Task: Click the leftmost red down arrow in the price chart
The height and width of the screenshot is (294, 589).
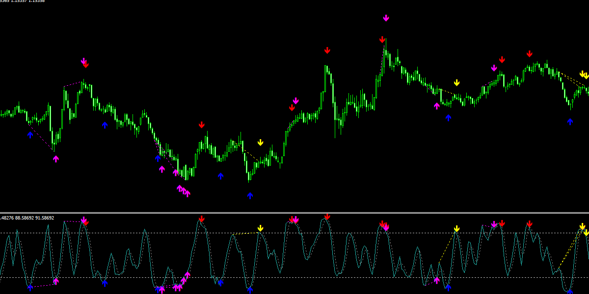Action: pos(86,65)
